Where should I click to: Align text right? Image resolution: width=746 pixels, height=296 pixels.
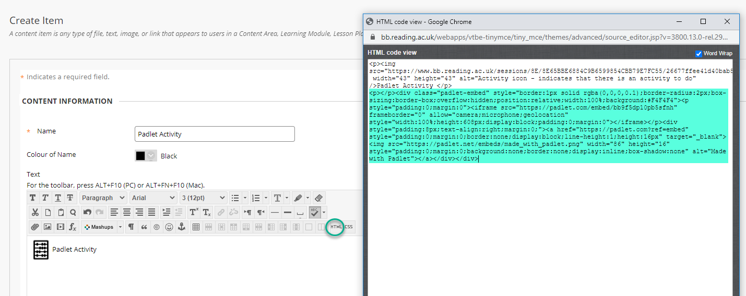click(139, 212)
